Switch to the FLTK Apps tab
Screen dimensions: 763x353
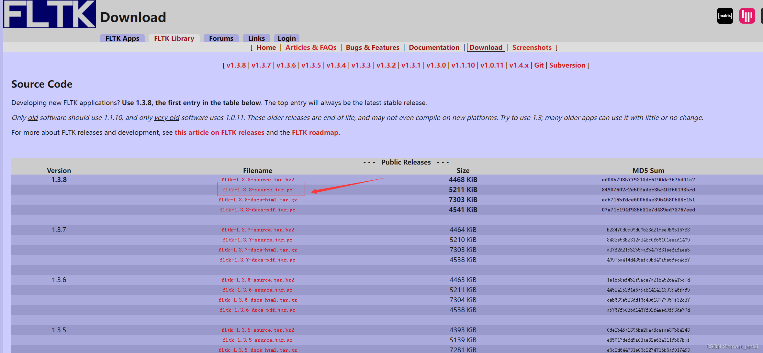(122, 38)
